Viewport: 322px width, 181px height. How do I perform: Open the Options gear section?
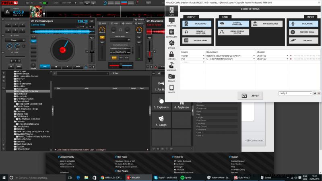[x=171, y=44]
